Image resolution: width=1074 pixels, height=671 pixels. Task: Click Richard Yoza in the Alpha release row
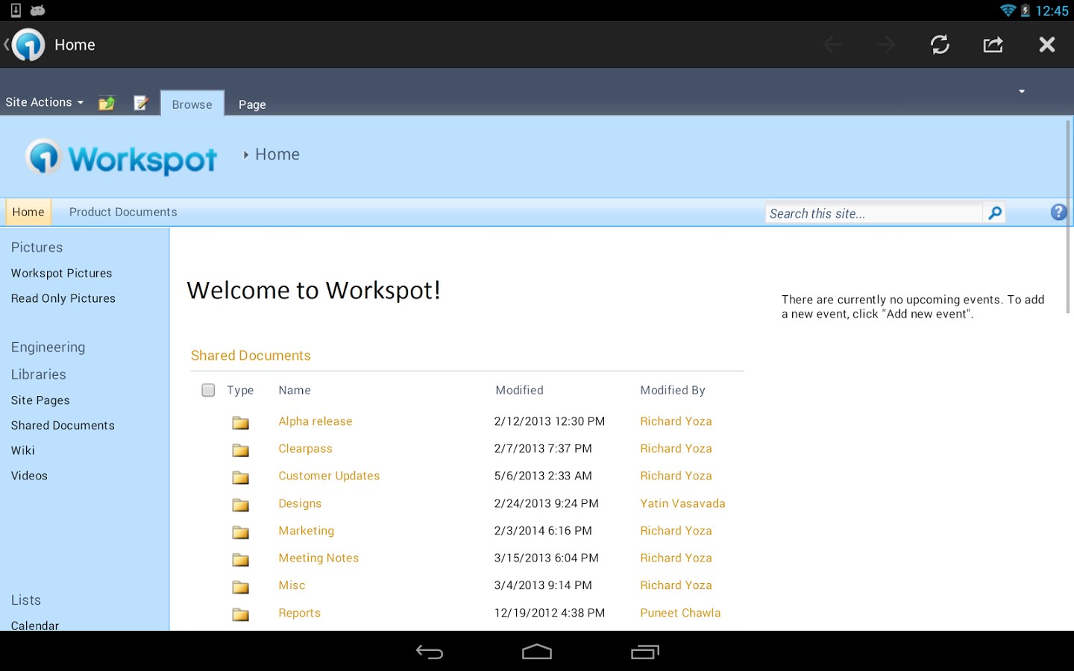point(676,421)
